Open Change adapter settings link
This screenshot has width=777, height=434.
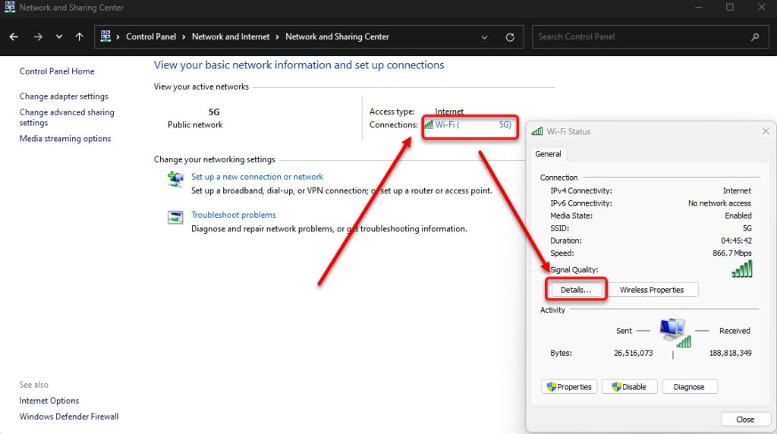click(x=64, y=96)
